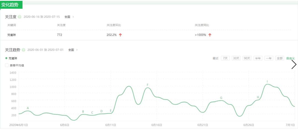Click the help icon beside 关注趋势
This screenshot has height=130, width=298.
point(23,50)
